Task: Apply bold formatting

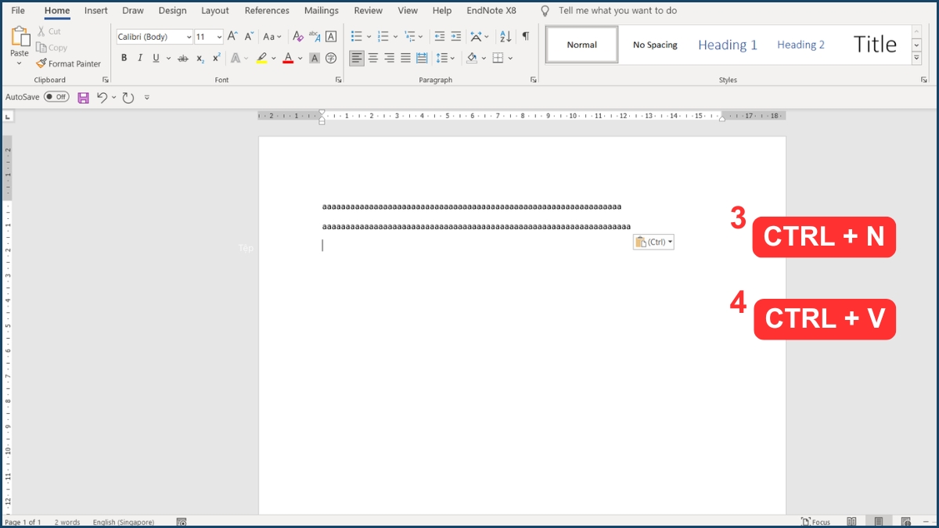Action: [124, 57]
